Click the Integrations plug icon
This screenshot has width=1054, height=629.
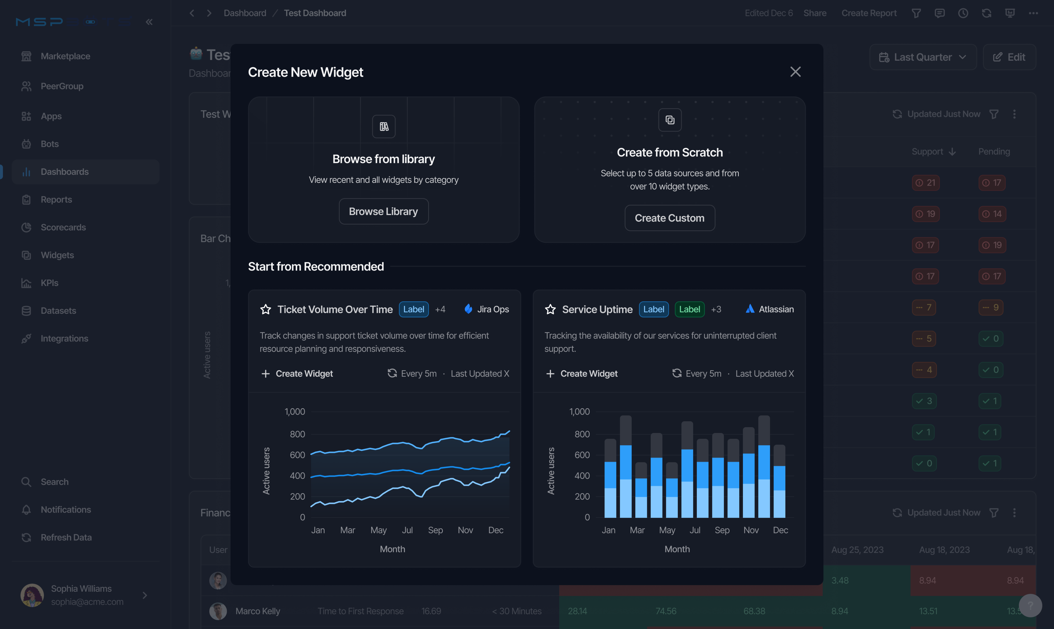coord(26,338)
